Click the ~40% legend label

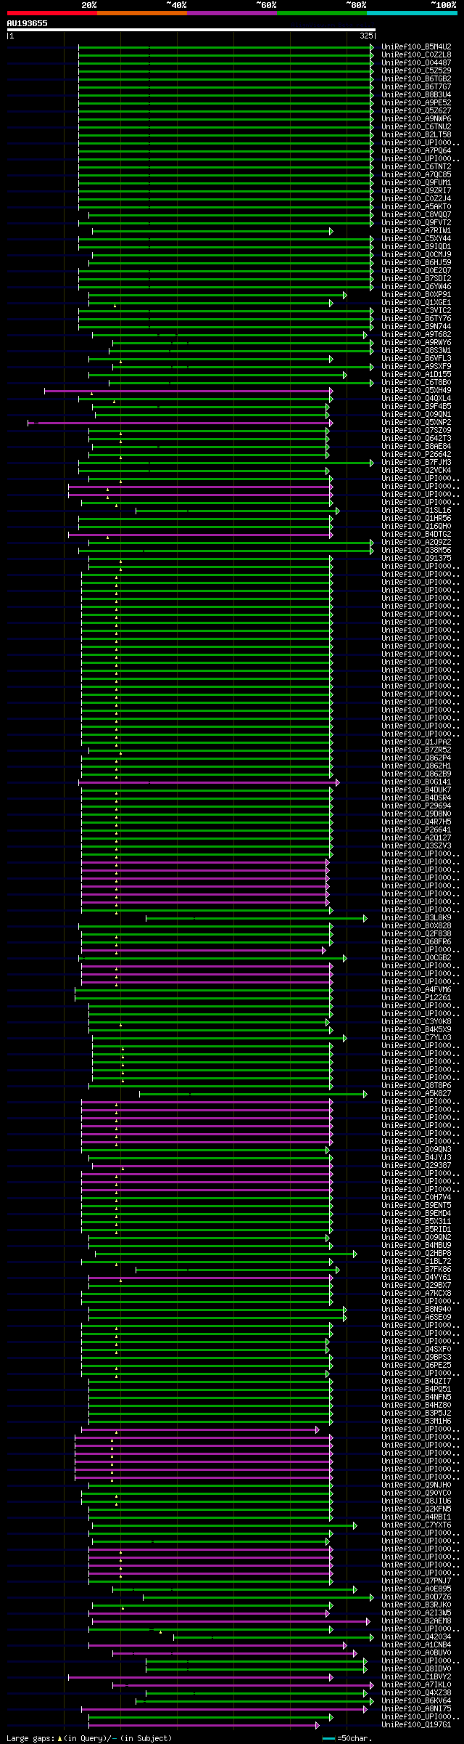click(x=176, y=5)
